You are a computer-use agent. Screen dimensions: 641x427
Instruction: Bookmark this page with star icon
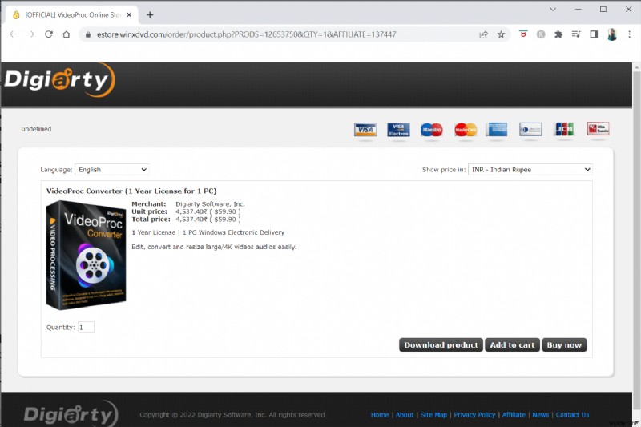(x=502, y=34)
